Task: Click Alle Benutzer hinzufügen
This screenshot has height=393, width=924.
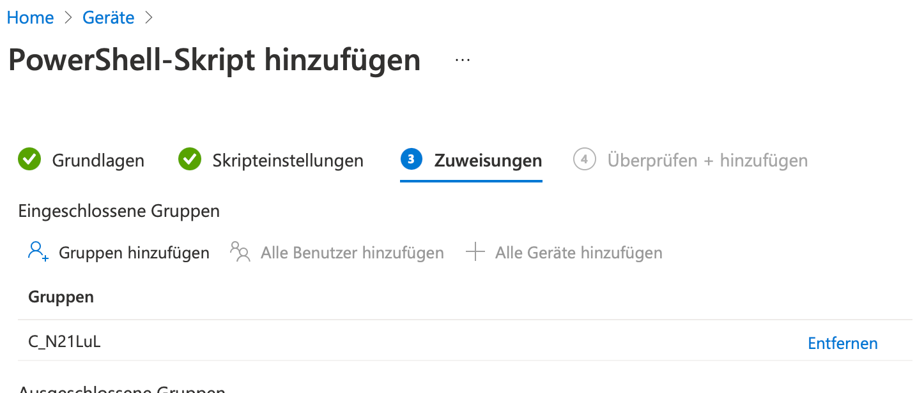Action: pos(352,252)
